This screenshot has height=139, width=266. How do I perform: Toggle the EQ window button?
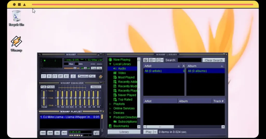pos(94,68)
